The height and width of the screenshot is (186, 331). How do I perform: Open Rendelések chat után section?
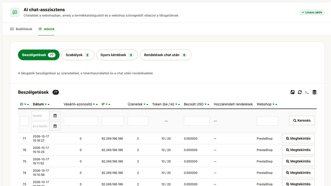[x=165, y=55]
